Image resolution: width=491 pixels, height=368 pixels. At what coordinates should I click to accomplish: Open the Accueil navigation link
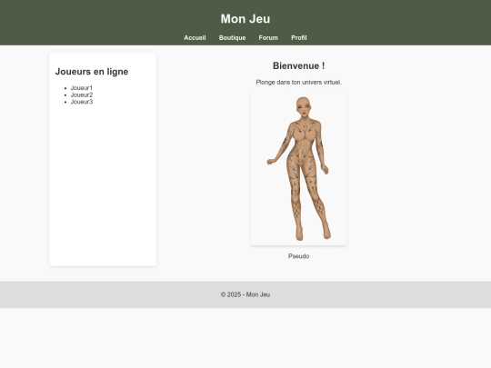pos(195,38)
